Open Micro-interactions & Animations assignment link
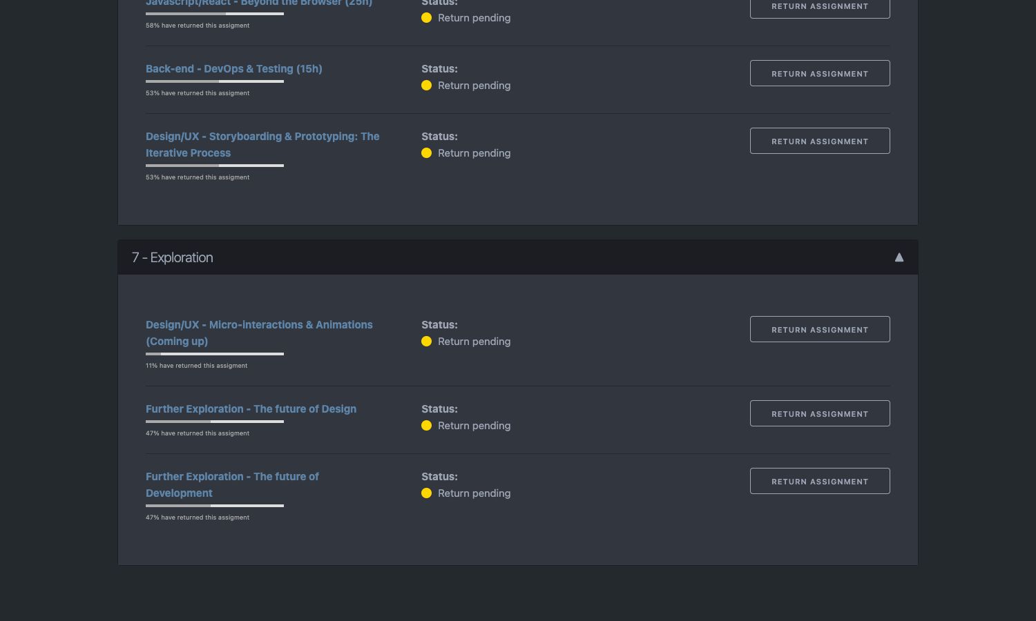Image resolution: width=1036 pixels, height=621 pixels. tap(258, 333)
